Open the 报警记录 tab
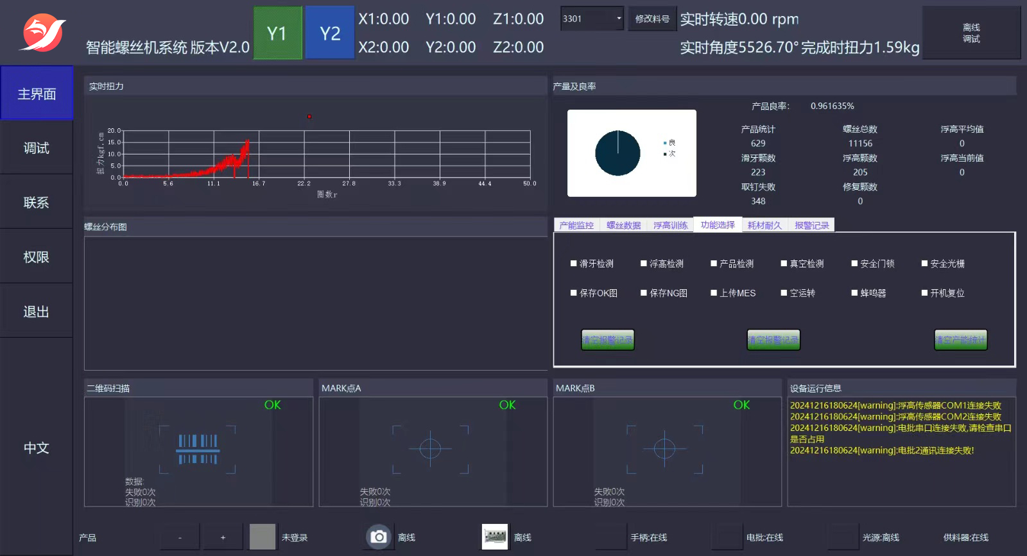Screen dimensions: 1027x556 tap(811, 225)
